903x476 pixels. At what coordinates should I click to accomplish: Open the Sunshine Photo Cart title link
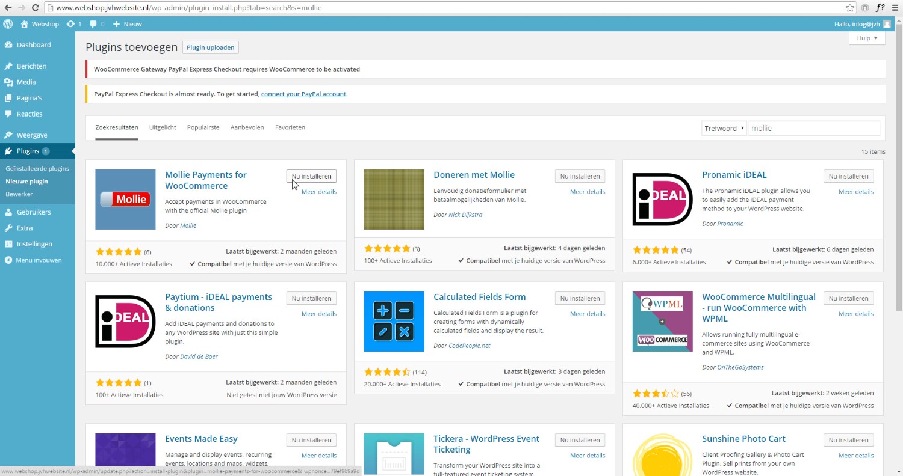743,439
